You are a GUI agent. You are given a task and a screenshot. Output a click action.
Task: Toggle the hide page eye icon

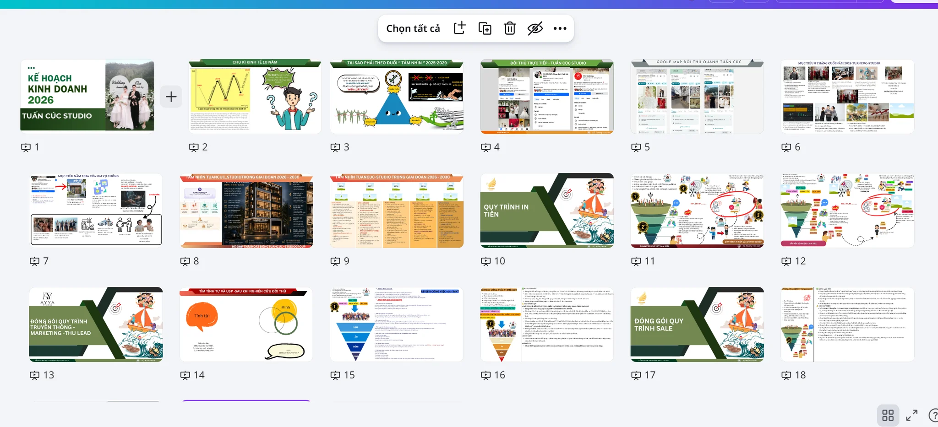click(x=535, y=28)
